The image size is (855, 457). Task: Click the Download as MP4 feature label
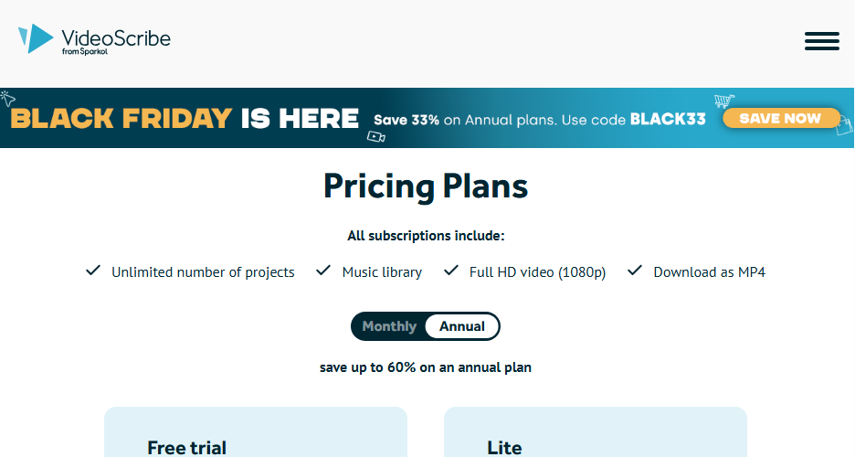point(709,272)
